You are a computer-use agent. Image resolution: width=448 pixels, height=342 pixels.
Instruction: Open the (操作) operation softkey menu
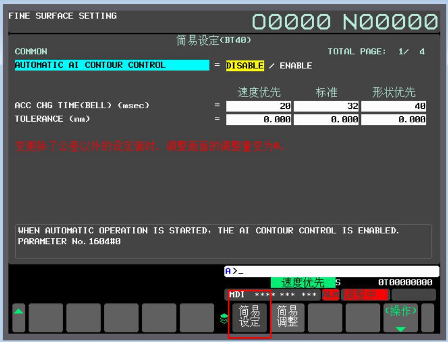tap(400, 318)
